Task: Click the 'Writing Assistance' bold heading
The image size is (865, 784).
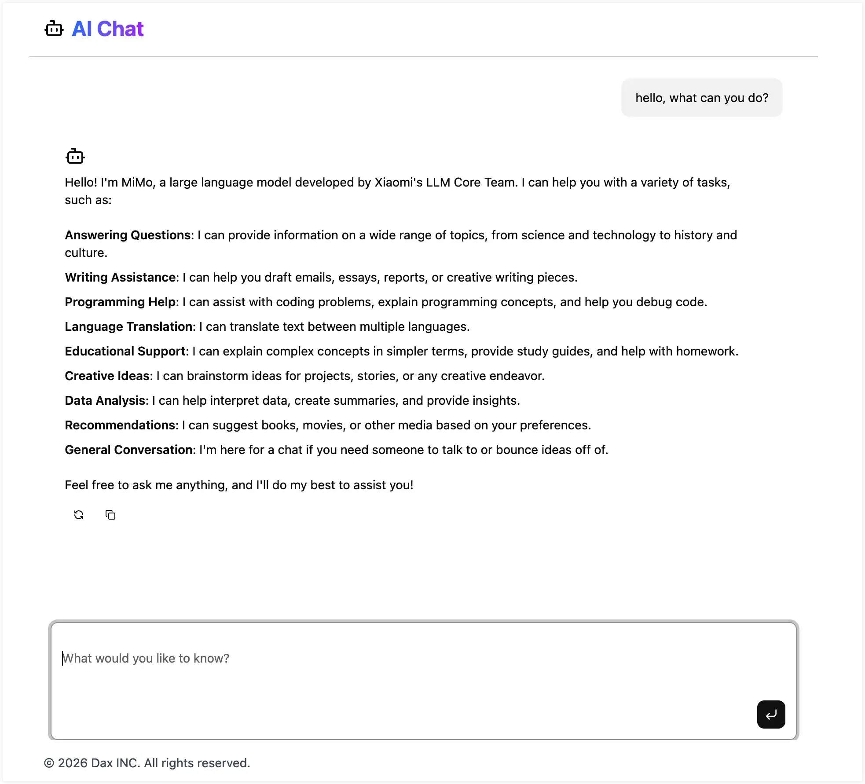Action: click(x=121, y=277)
